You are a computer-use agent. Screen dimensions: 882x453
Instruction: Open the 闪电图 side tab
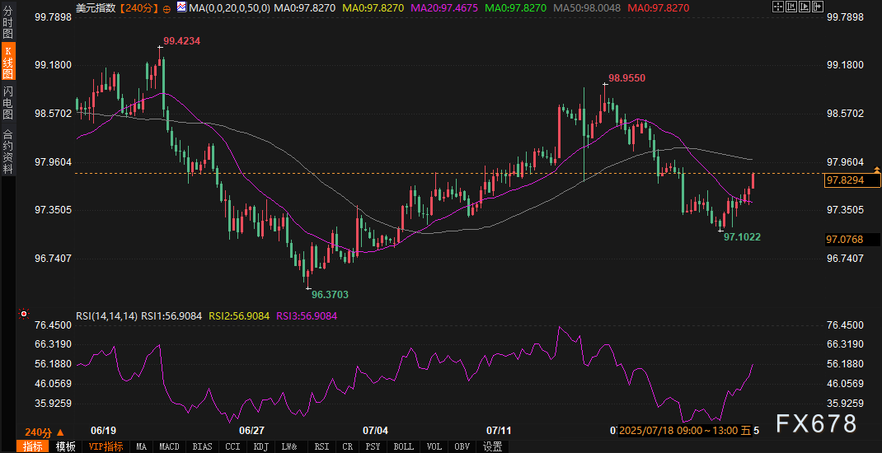click(x=8, y=102)
